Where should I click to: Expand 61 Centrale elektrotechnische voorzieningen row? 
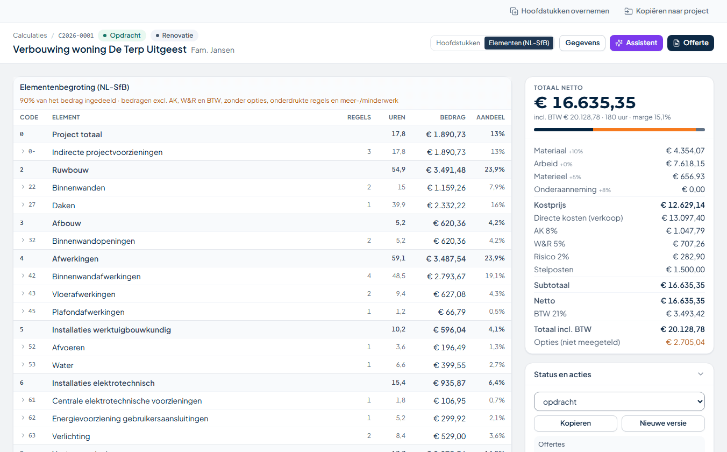(x=23, y=400)
